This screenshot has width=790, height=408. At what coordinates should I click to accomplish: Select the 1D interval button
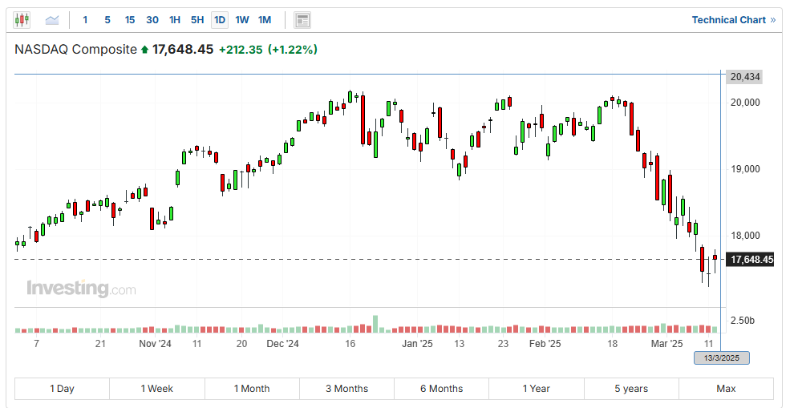pyautogui.click(x=220, y=19)
